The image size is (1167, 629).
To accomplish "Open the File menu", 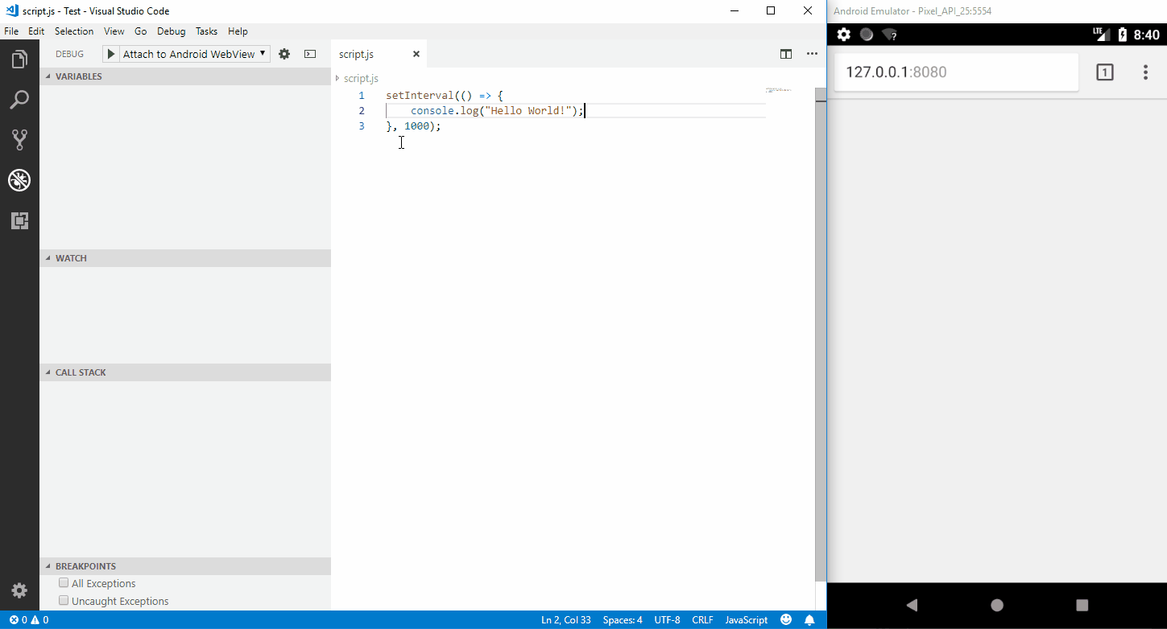I will [x=11, y=31].
